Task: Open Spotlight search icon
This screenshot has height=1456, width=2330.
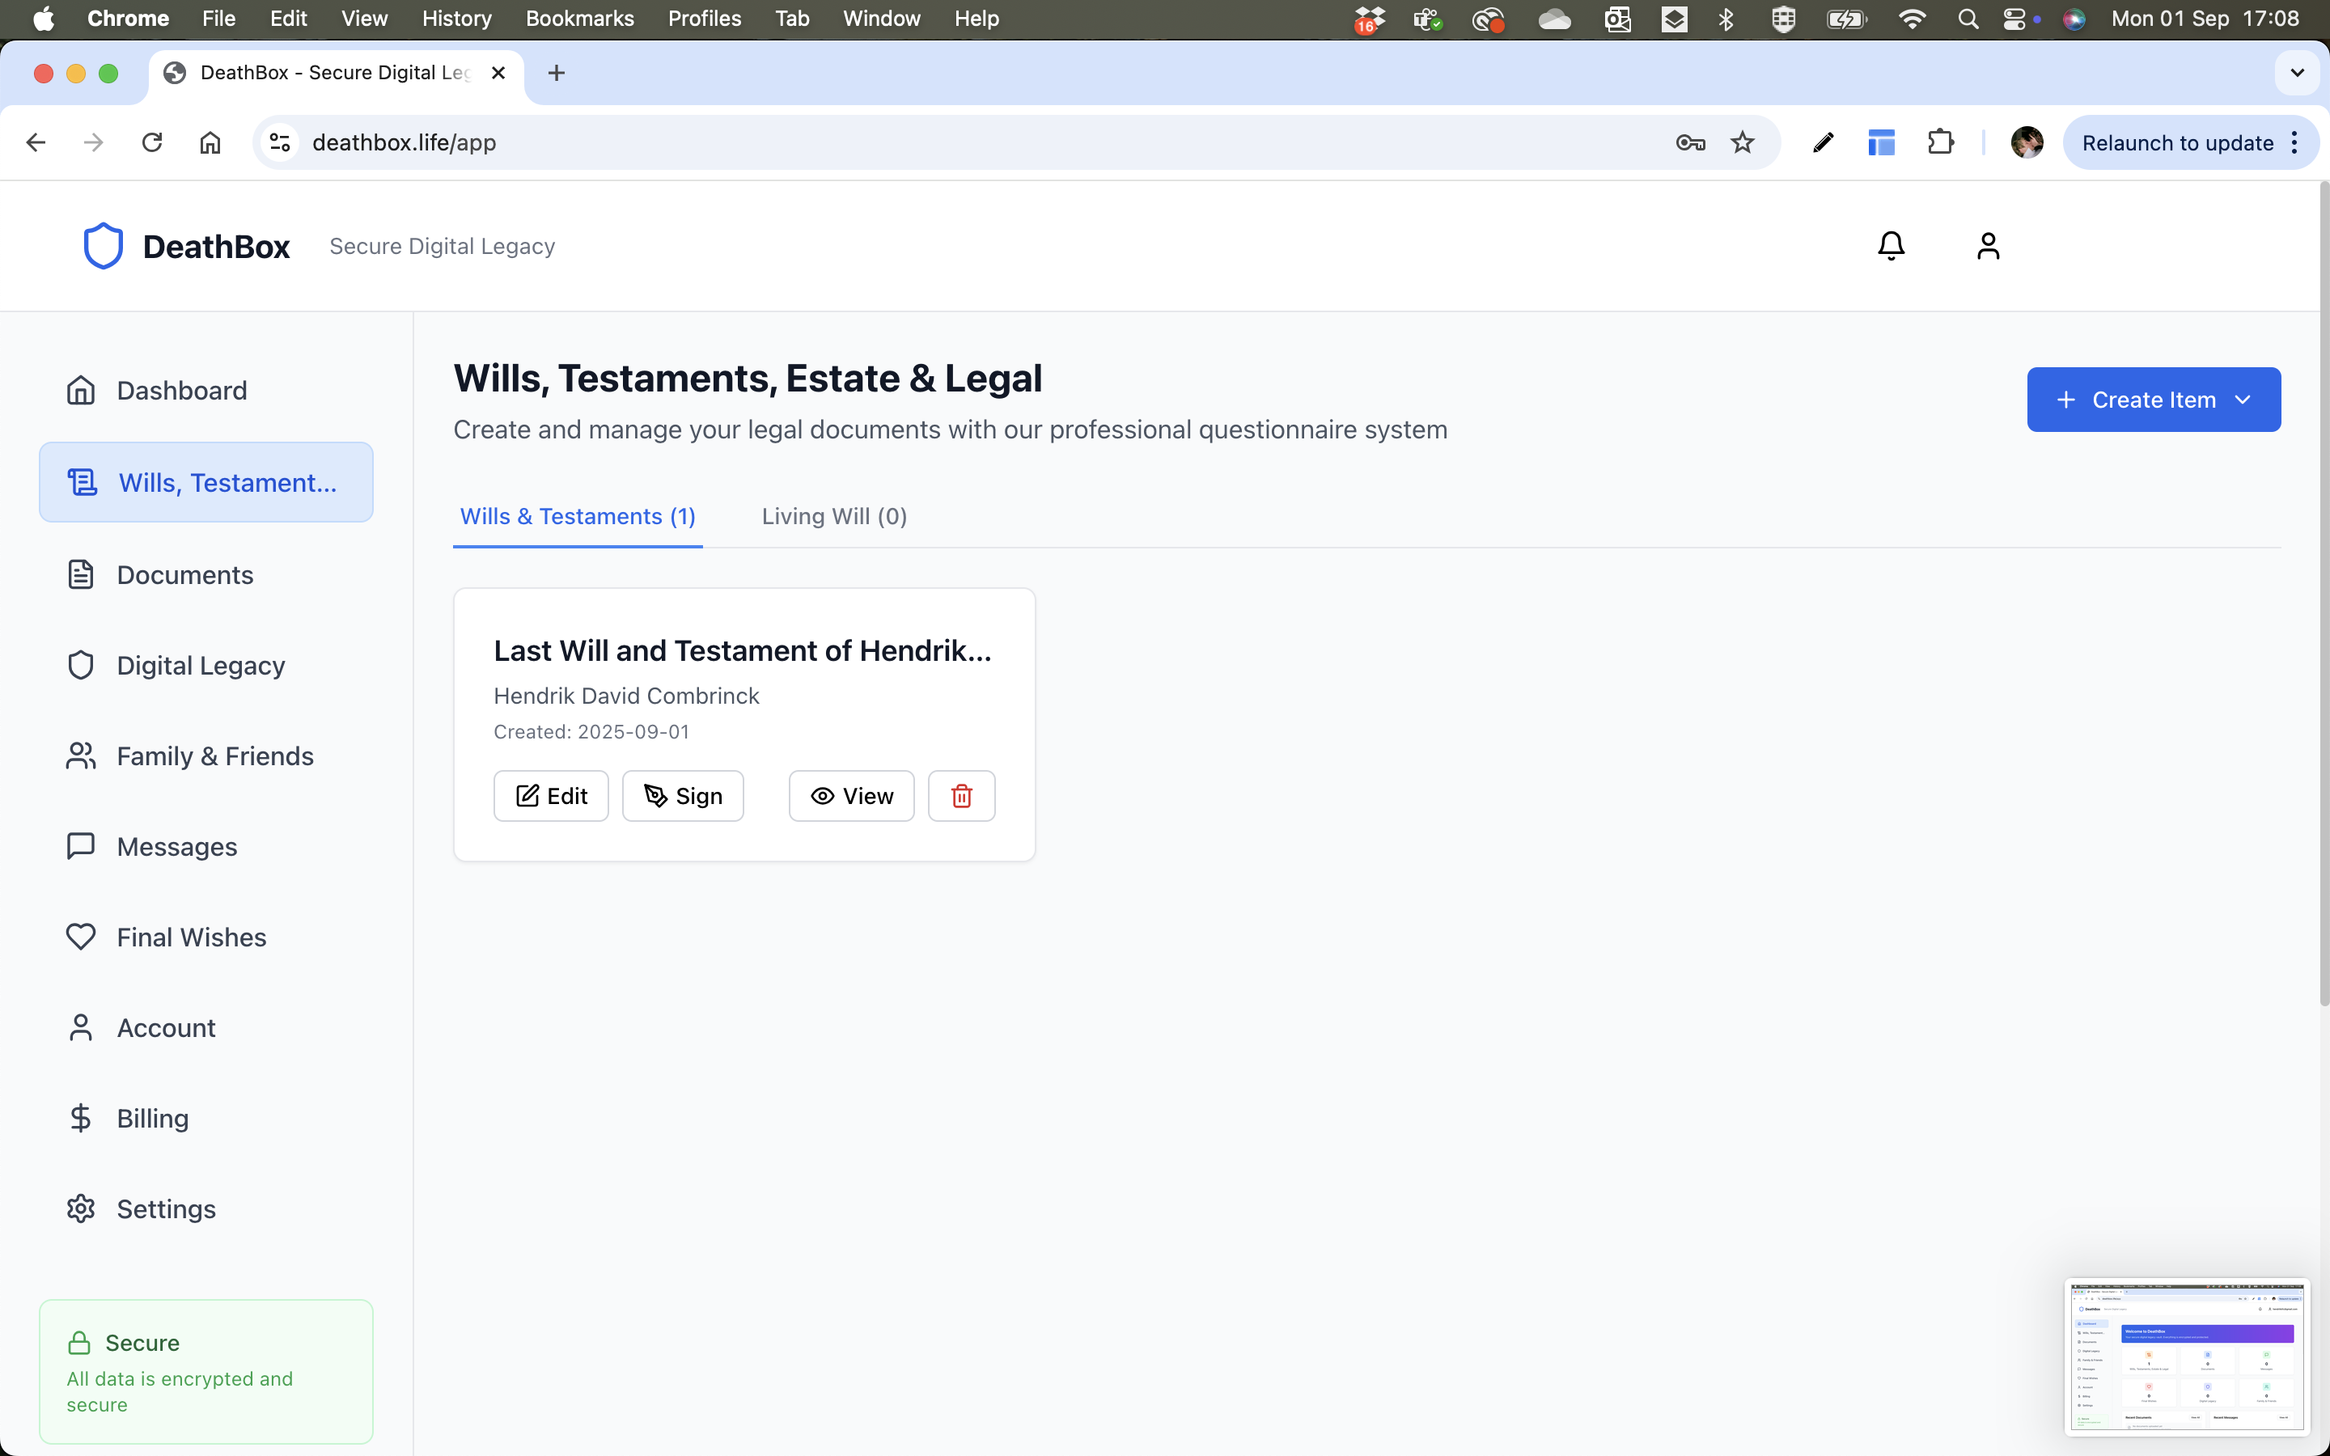Action: click(1968, 19)
